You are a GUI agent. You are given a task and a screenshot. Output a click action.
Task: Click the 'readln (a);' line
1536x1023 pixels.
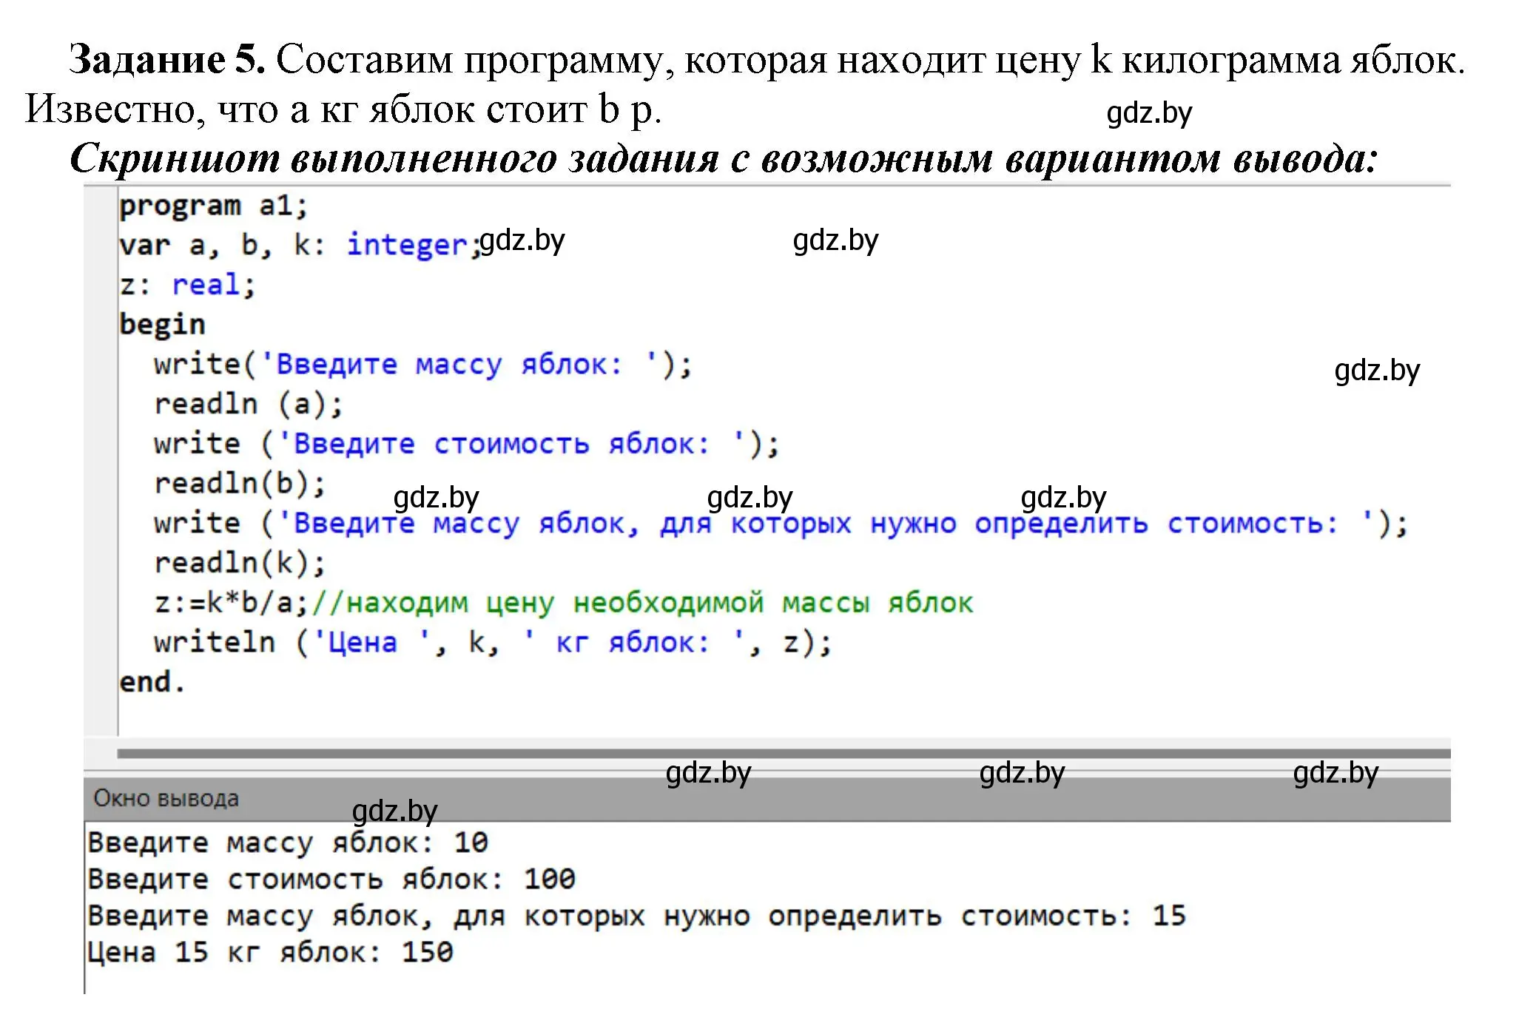249,404
